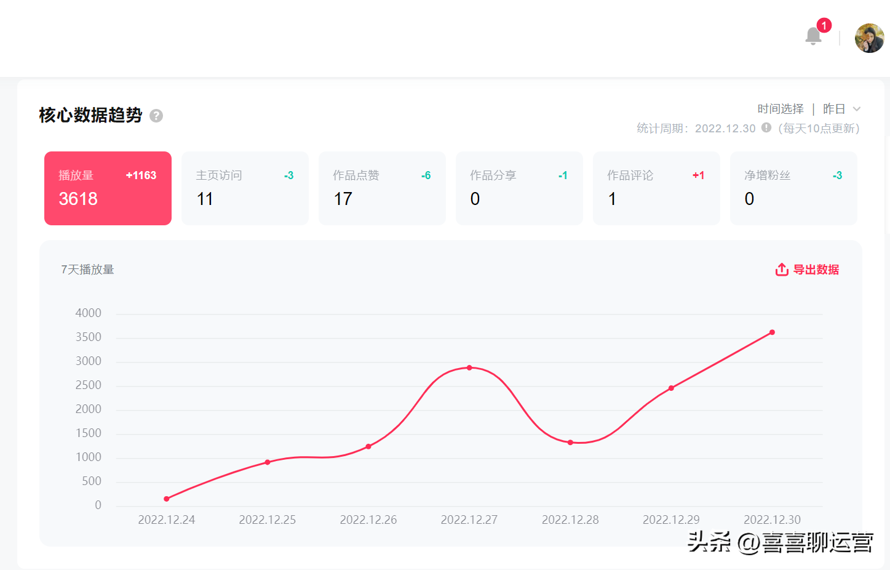Open the notification bell

813,36
